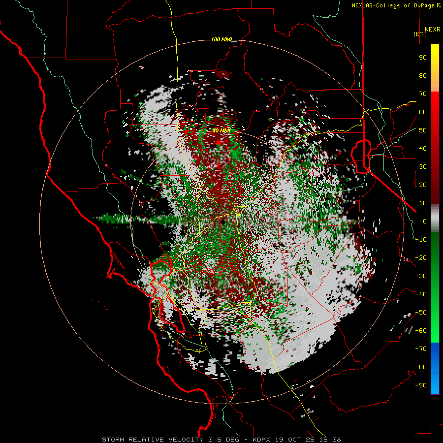Click the 50 value on the velocity scale
Screen dimensions: 443x443
pyautogui.click(x=423, y=130)
